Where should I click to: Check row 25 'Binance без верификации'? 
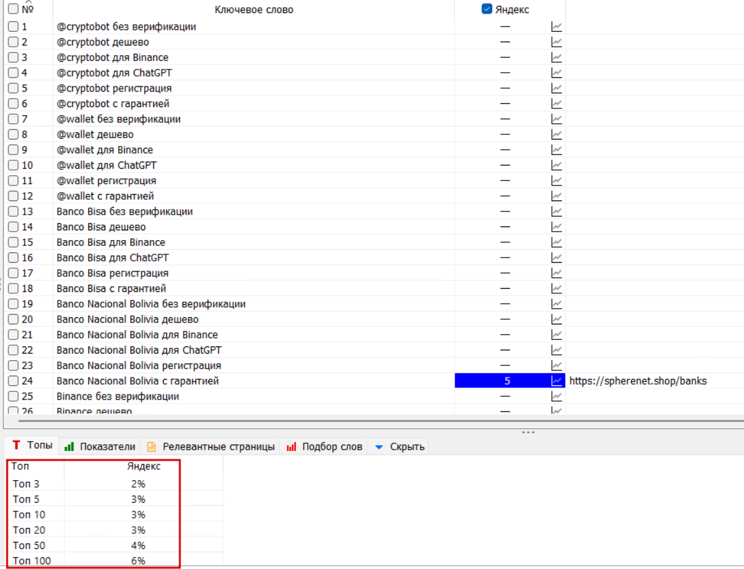(13, 396)
